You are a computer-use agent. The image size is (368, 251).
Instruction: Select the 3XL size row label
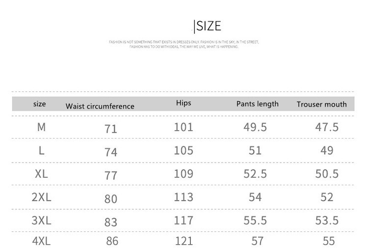click(41, 221)
